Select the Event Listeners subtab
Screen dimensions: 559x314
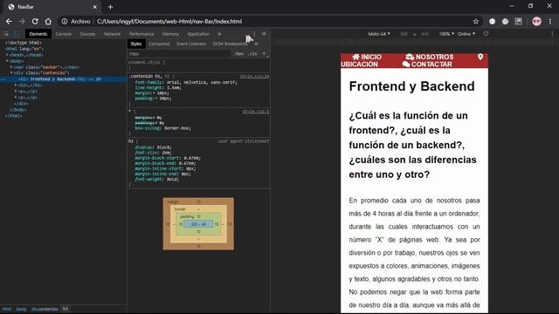point(191,44)
